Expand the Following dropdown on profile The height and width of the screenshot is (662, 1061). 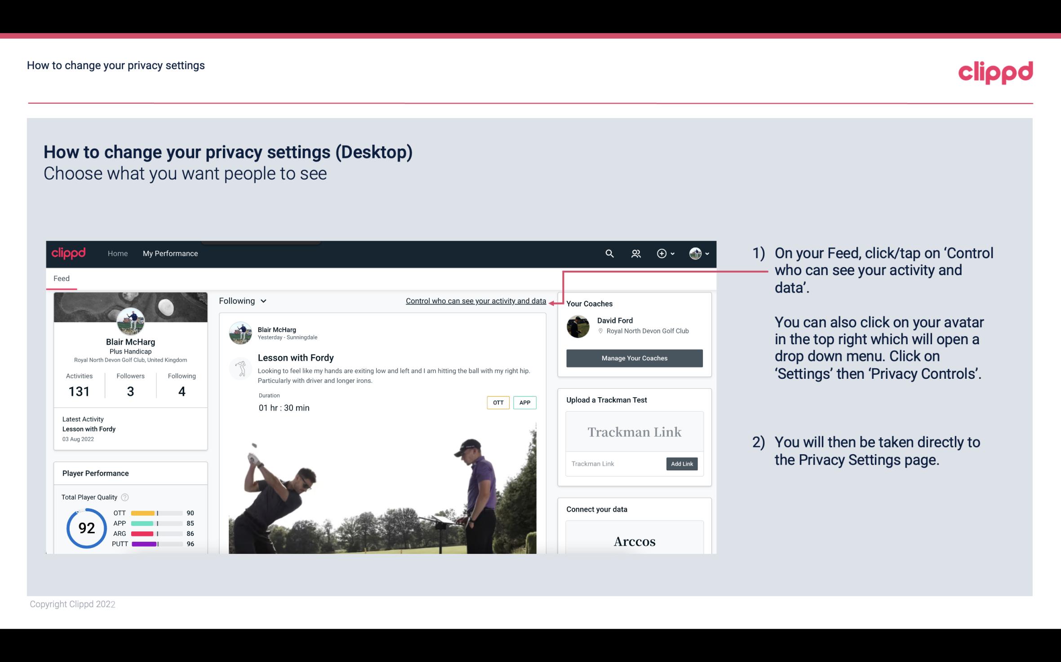tap(241, 301)
